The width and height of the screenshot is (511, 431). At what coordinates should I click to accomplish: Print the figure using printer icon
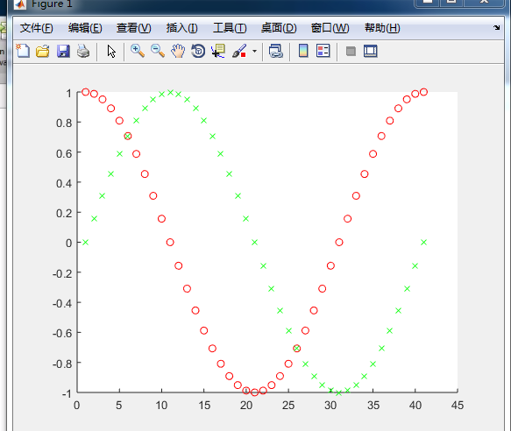click(83, 51)
